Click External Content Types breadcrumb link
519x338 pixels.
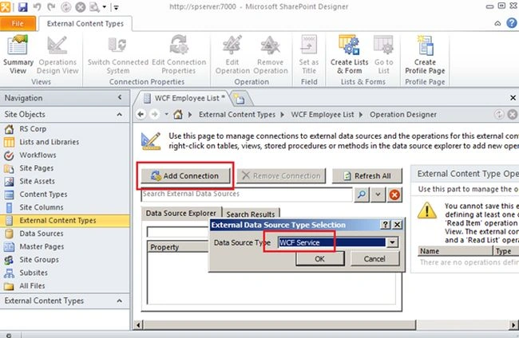coord(237,115)
